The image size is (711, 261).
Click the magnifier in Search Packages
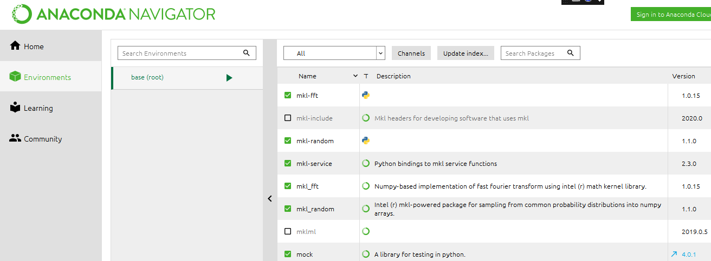[x=570, y=53]
